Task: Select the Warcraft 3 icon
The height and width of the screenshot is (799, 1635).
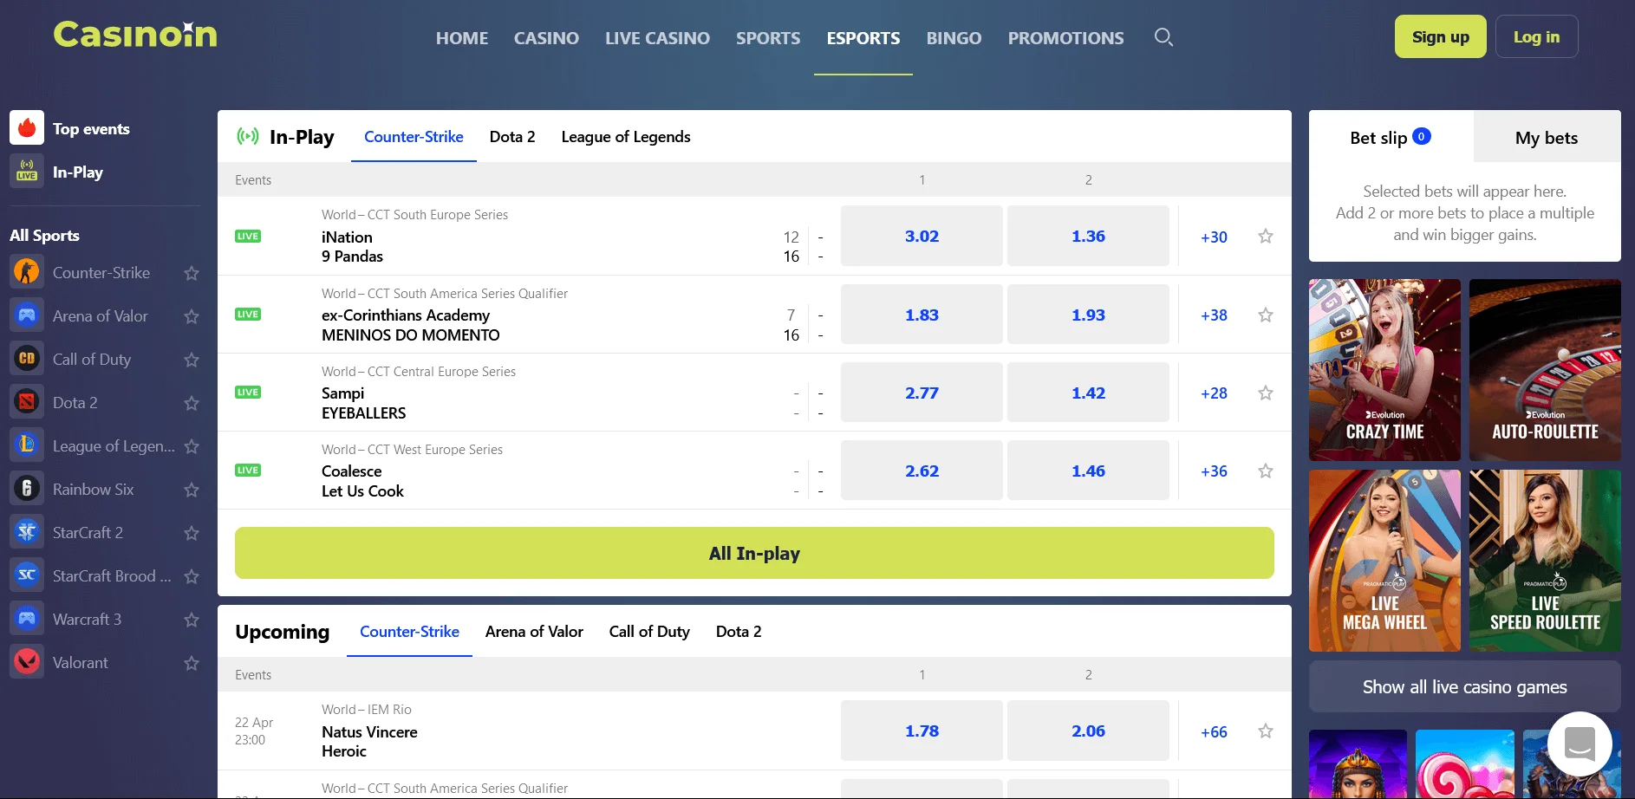Action: (x=27, y=619)
